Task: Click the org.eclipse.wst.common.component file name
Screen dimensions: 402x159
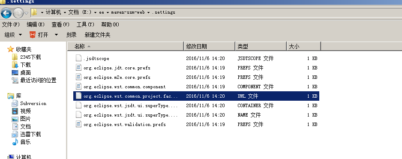Action: (x=125, y=87)
